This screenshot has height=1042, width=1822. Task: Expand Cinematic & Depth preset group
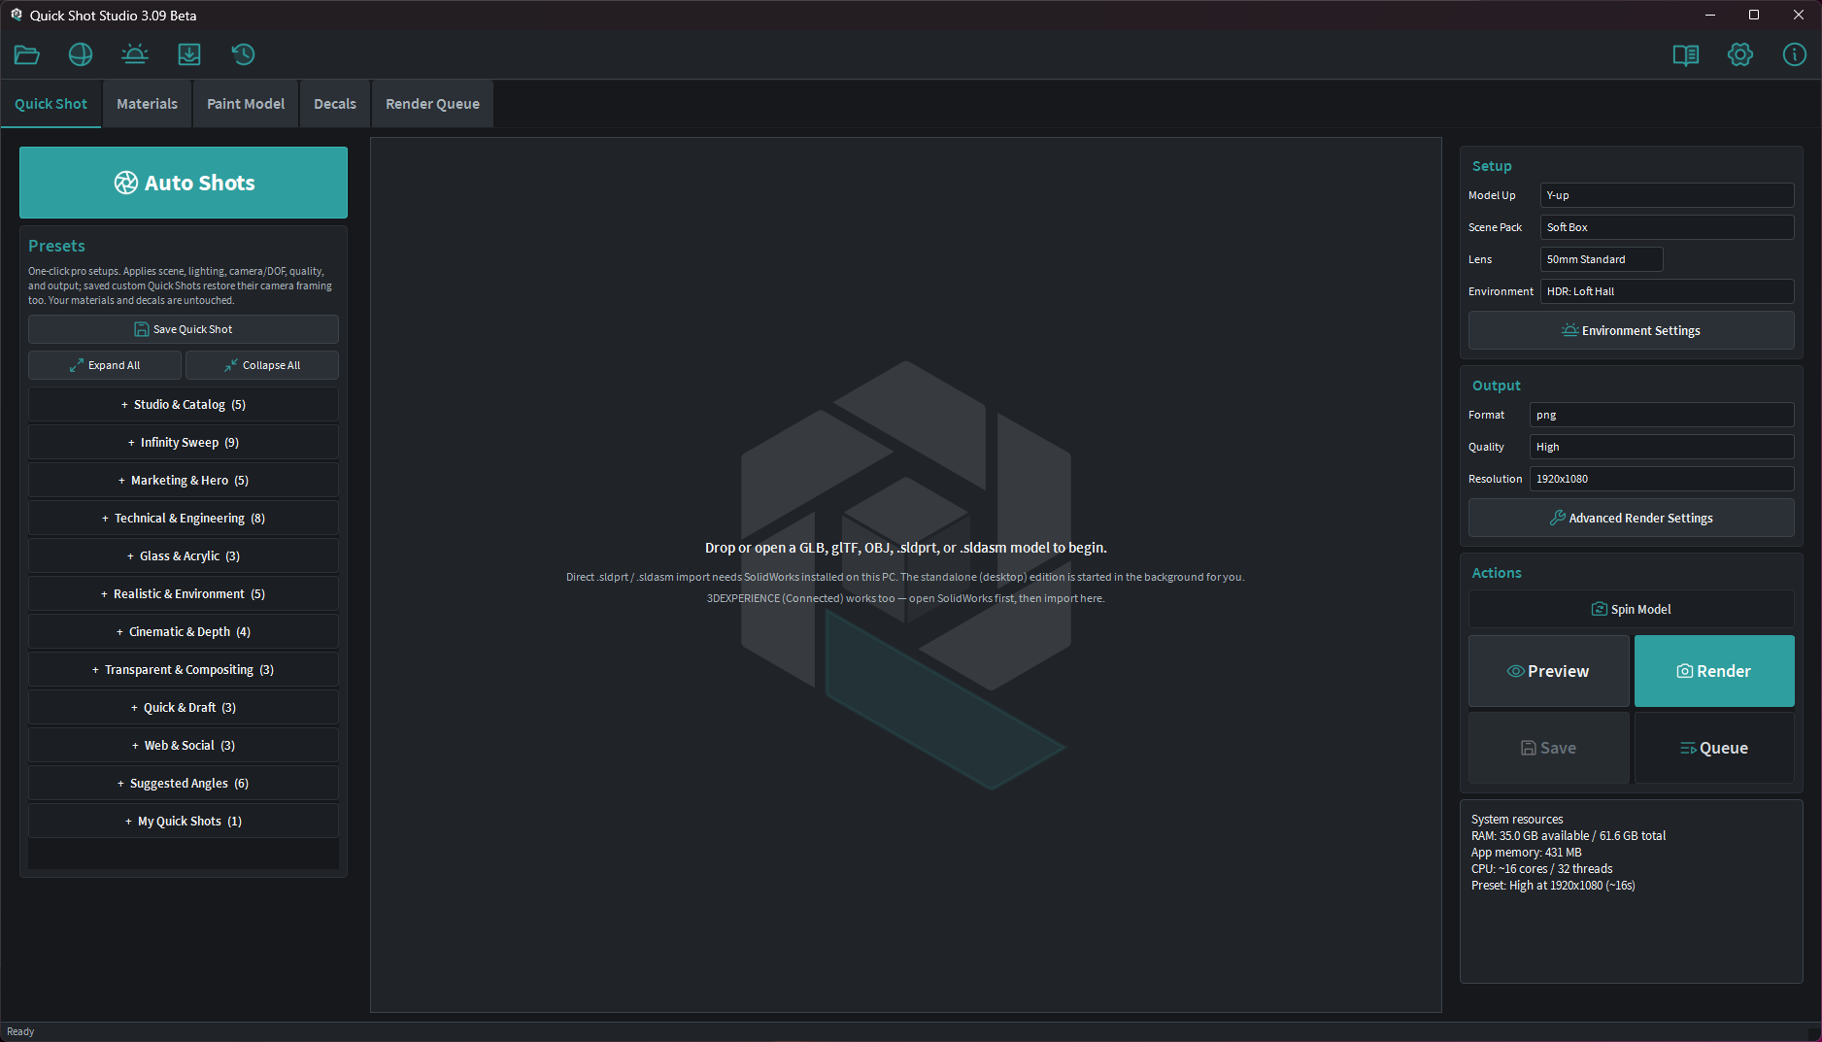click(184, 631)
